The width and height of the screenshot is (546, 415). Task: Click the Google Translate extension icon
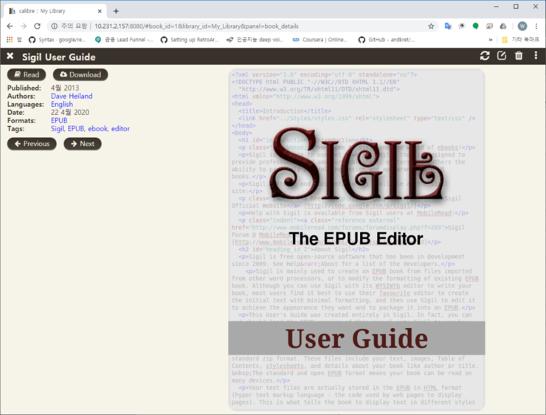click(448, 26)
